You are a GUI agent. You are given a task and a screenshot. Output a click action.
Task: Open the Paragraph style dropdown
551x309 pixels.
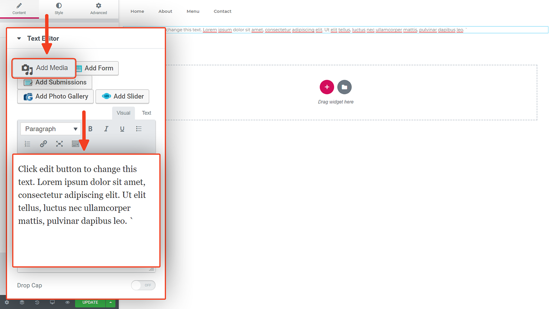(50, 129)
